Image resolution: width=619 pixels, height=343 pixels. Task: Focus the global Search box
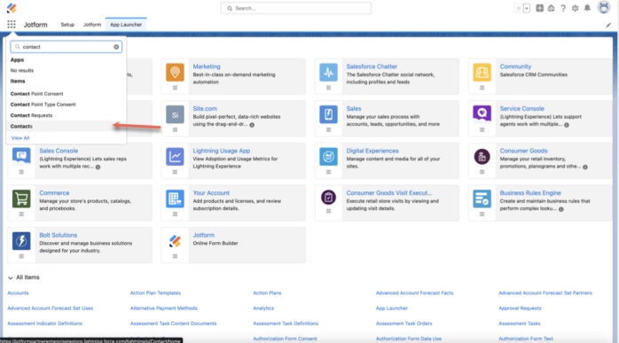coord(296,8)
